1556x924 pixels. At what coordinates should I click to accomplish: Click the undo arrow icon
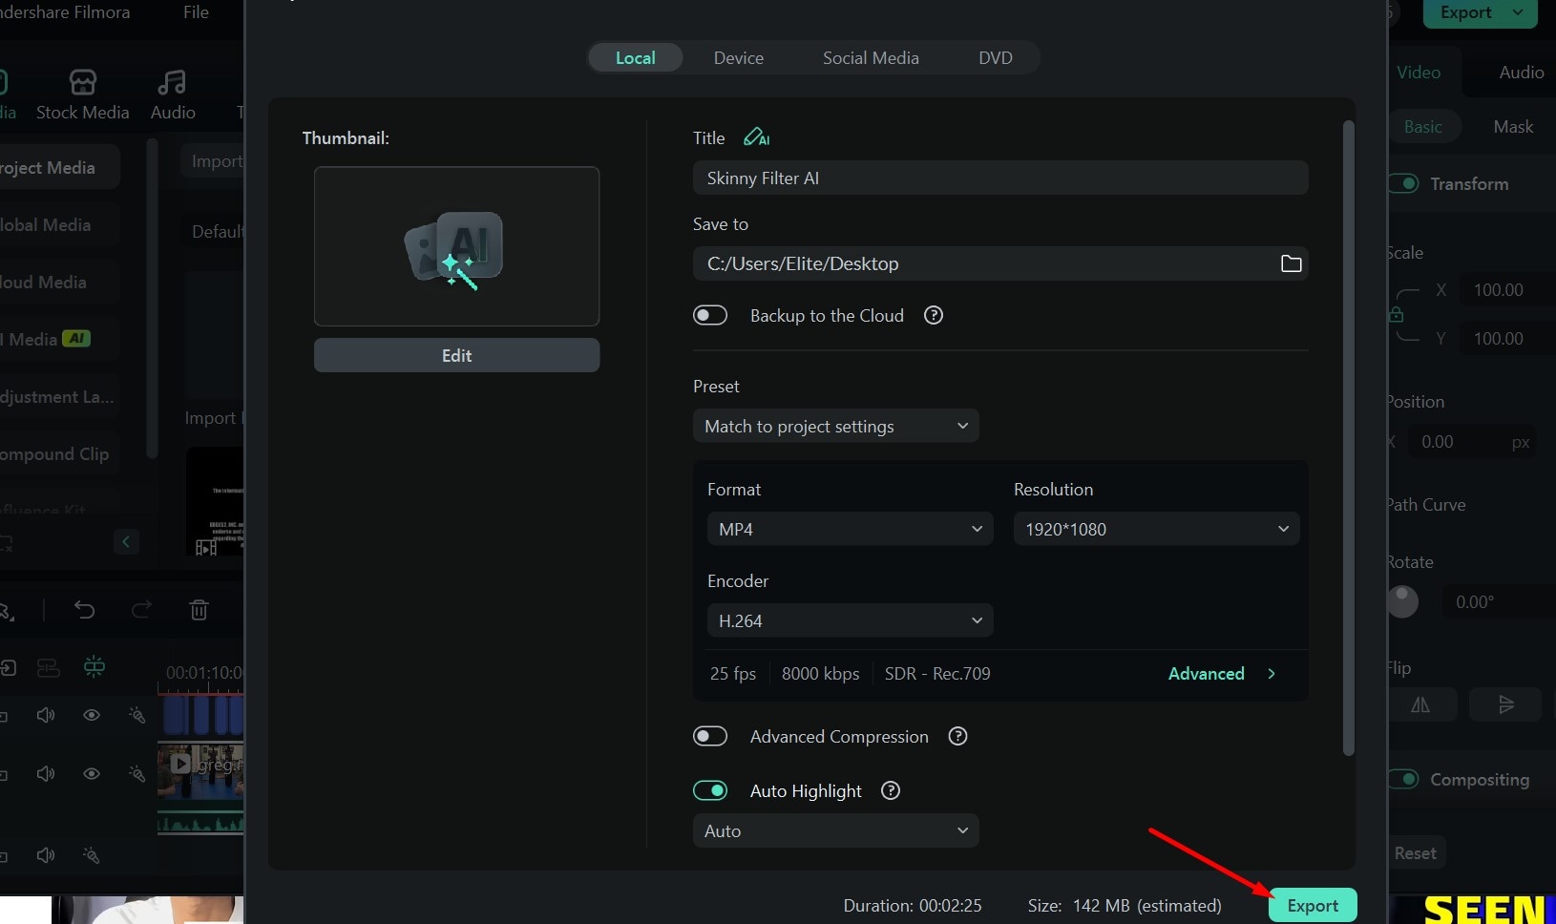point(85,610)
